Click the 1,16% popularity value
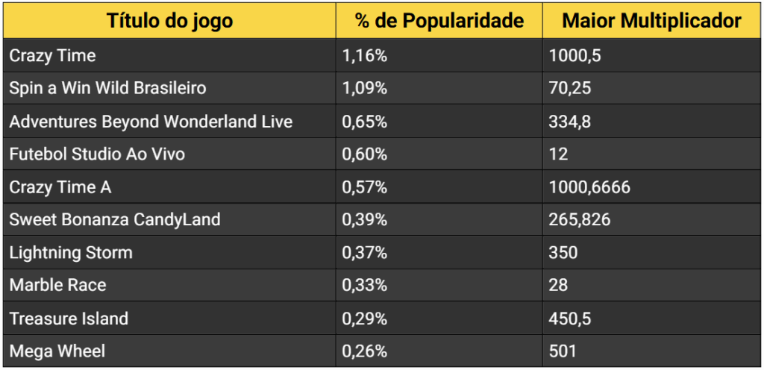Screen dimensions: 764x370 (365, 56)
